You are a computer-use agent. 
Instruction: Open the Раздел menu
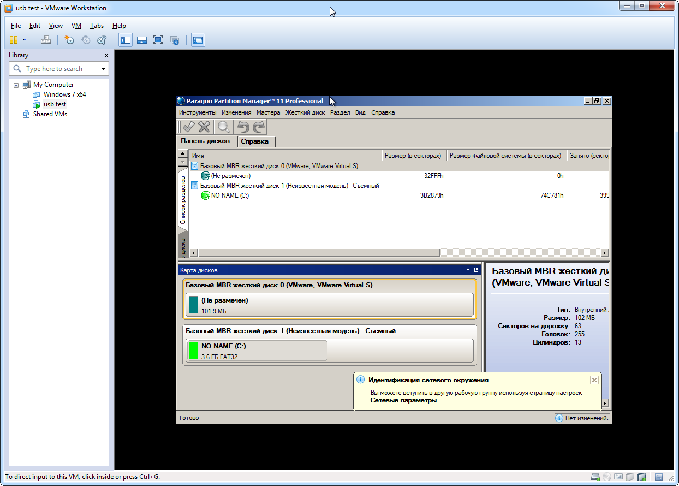coord(340,112)
